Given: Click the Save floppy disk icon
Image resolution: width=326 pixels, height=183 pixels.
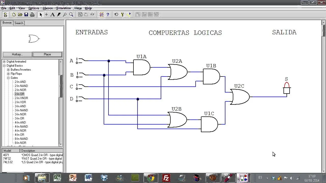Looking at the screenshot, I should click(26, 14).
